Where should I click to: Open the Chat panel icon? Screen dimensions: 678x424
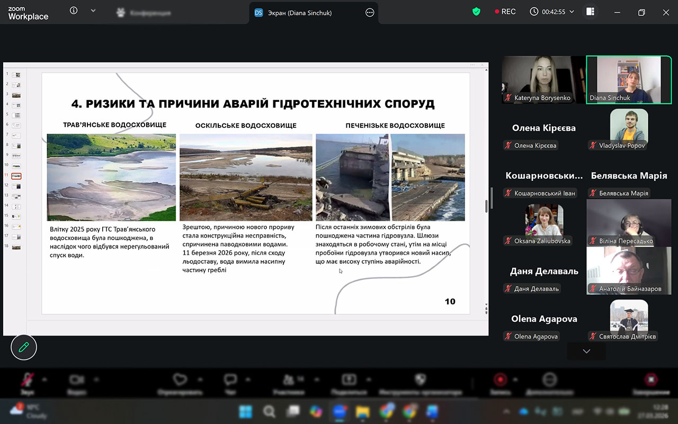pyautogui.click(x=230, y=379)
